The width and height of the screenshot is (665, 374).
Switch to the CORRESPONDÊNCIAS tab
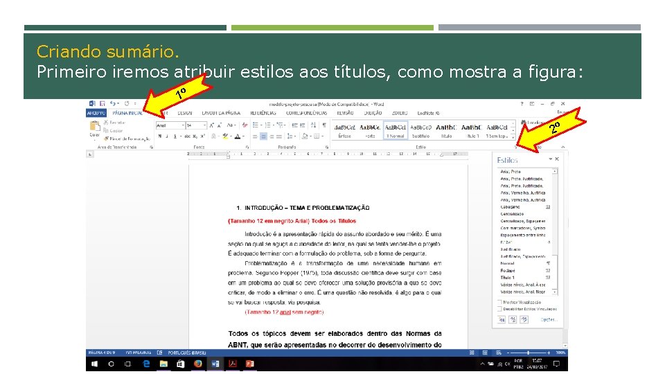307,113
